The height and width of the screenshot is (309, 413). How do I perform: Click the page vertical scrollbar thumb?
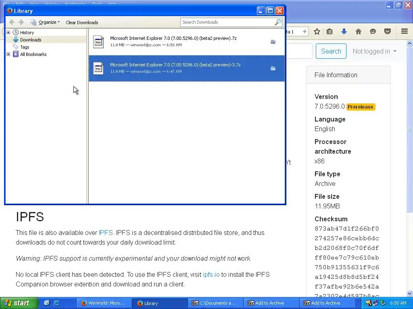point(410,129)
